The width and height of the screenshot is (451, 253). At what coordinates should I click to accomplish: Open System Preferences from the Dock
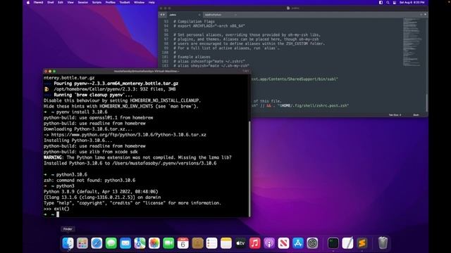(312, 243)
